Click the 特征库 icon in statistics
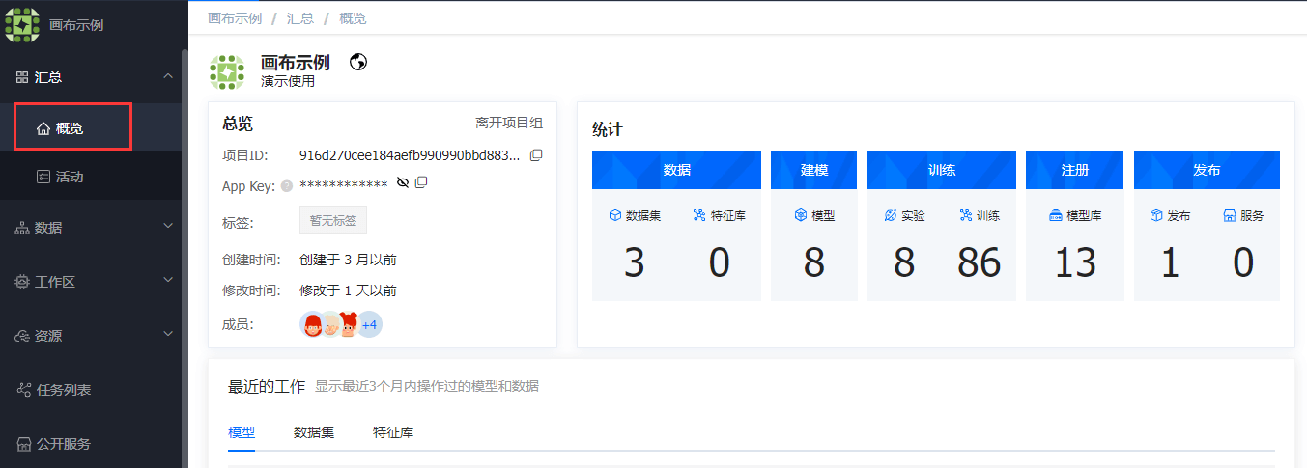 [699, 215]
